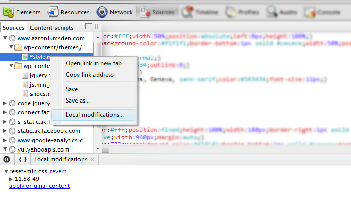Image resolution: width=351 pixels, height=200 pixels.
Task: Expand the code.jquery domain node
Action: click(x=5, y=103)
